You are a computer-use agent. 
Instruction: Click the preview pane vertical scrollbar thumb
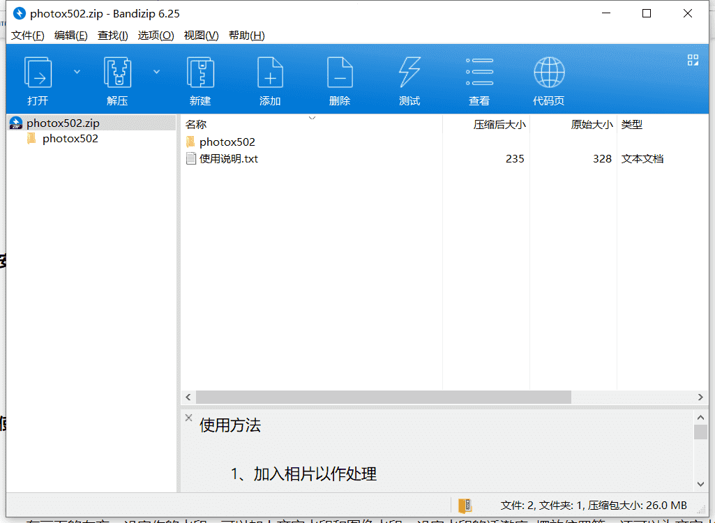[700, 432]
